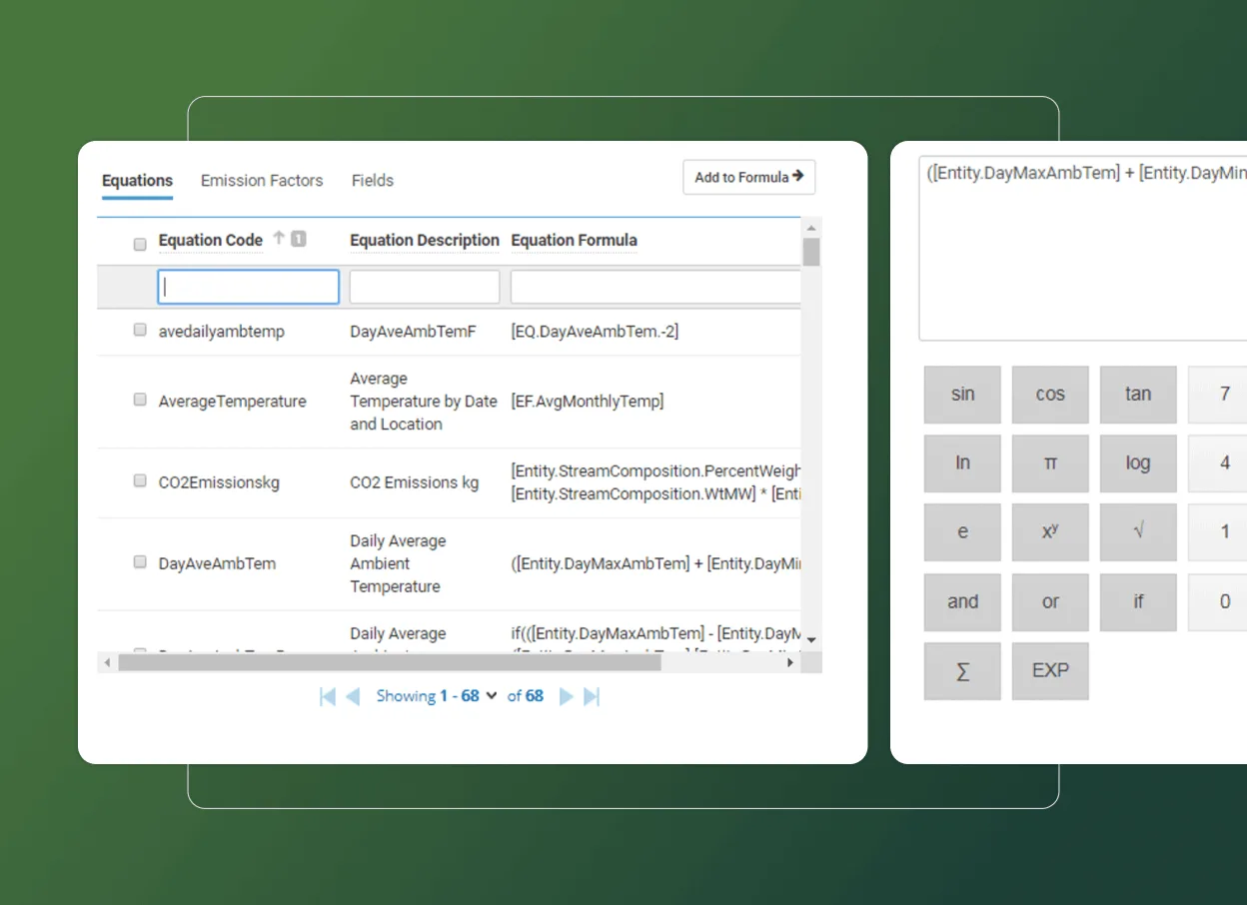Select the cos function key
1247x905 pixels.
click(x=1049, y=394)
